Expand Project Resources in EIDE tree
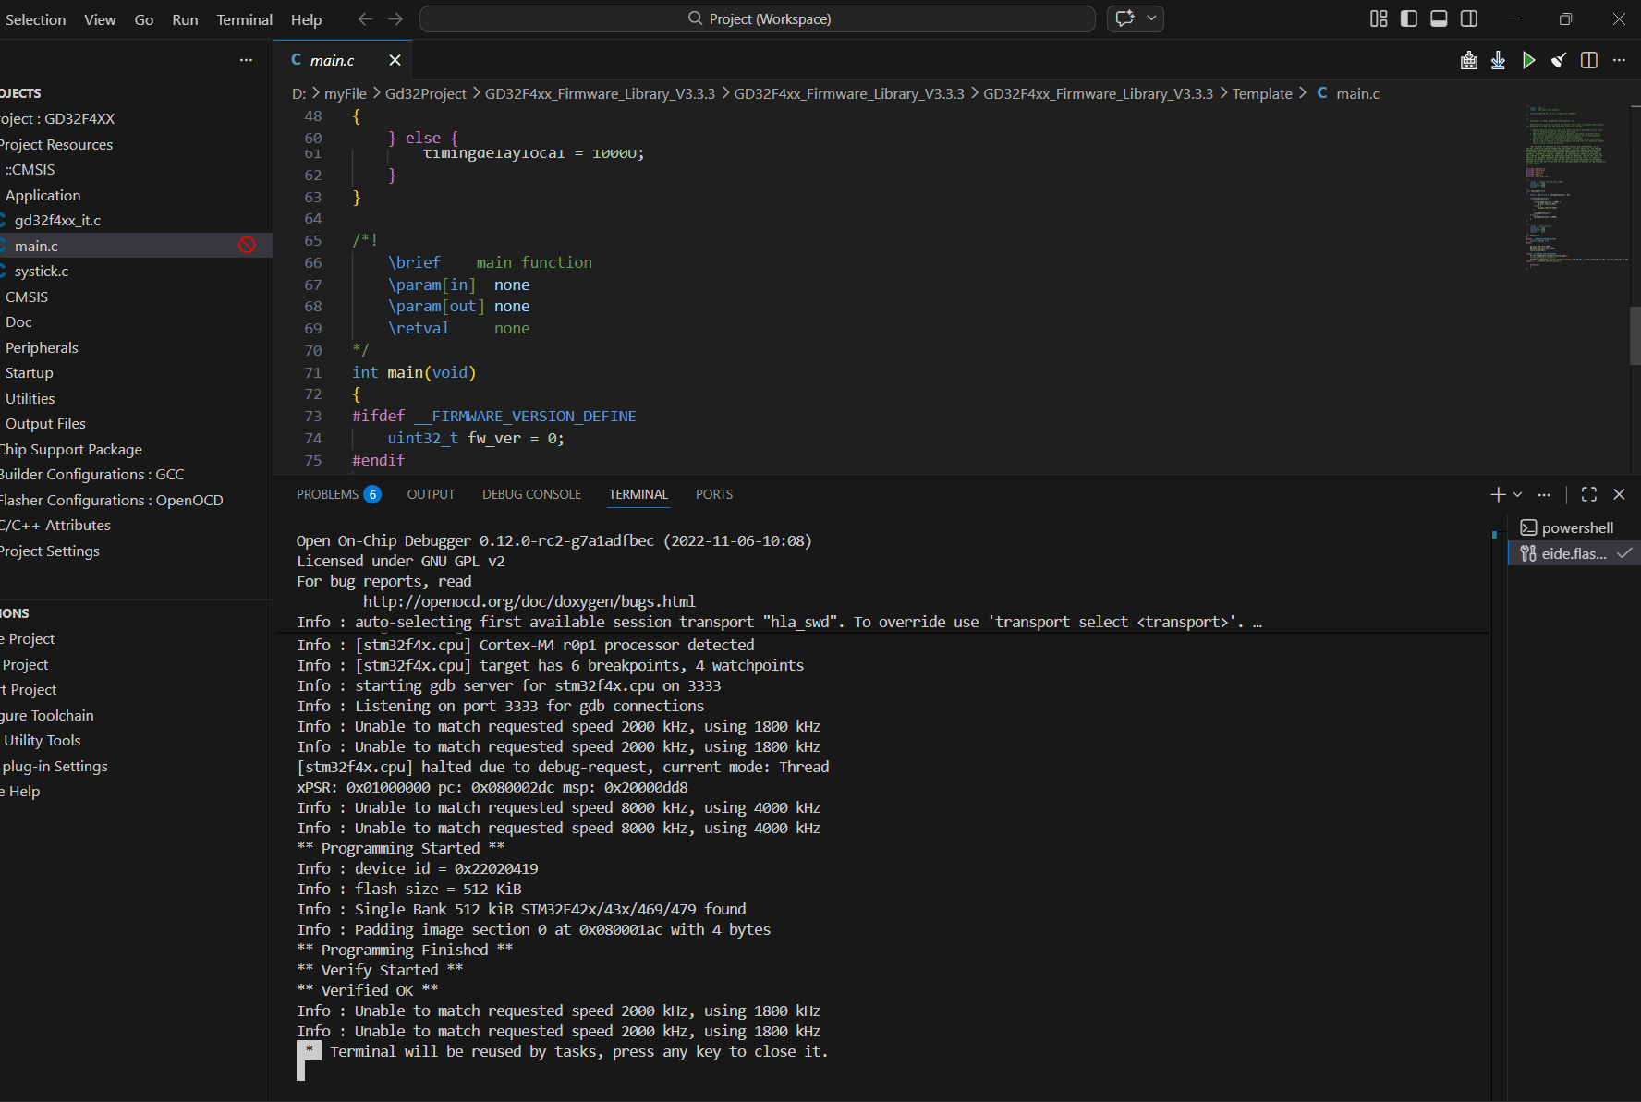The image size is (1641, 1102). 56,144
